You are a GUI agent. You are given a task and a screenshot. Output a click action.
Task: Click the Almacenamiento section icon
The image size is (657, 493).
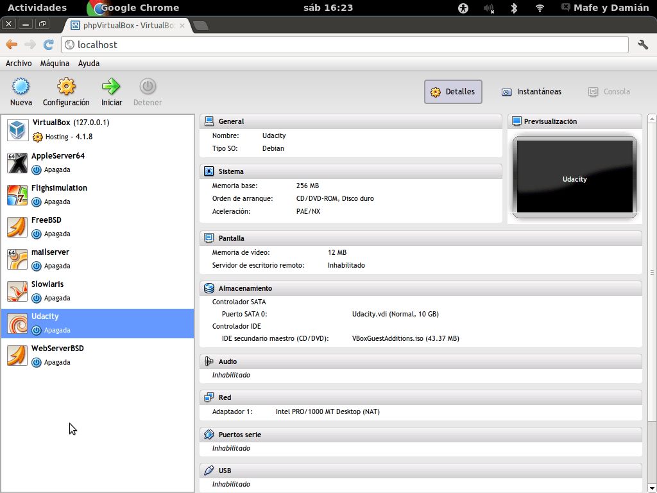tap(208, 288)
